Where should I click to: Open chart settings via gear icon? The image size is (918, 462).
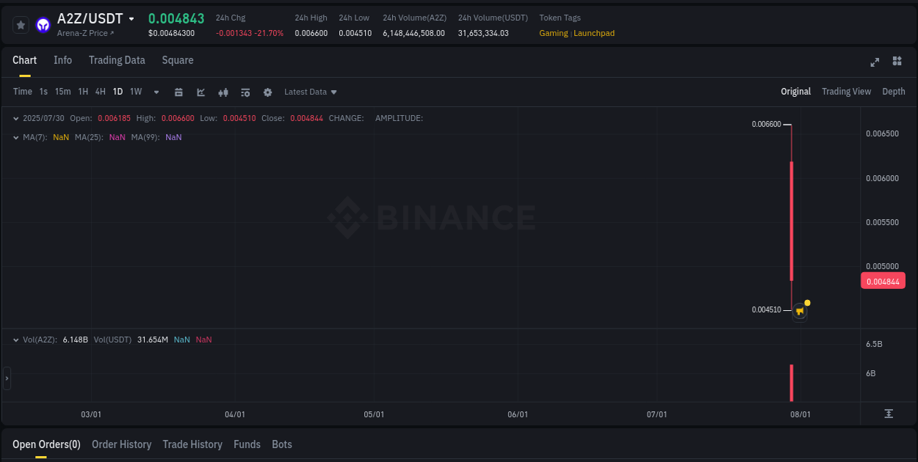[x=267, y=92]
